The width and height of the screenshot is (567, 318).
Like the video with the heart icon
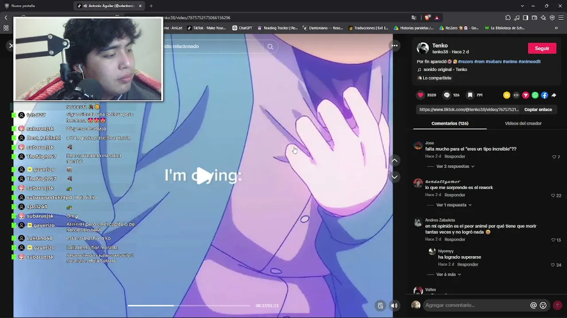[x=420, y=95]
